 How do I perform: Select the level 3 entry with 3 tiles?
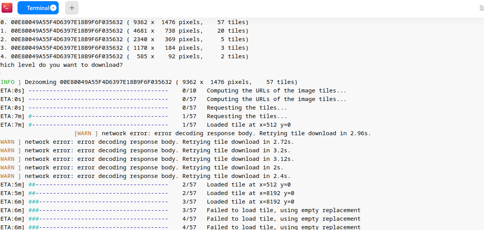124,48
